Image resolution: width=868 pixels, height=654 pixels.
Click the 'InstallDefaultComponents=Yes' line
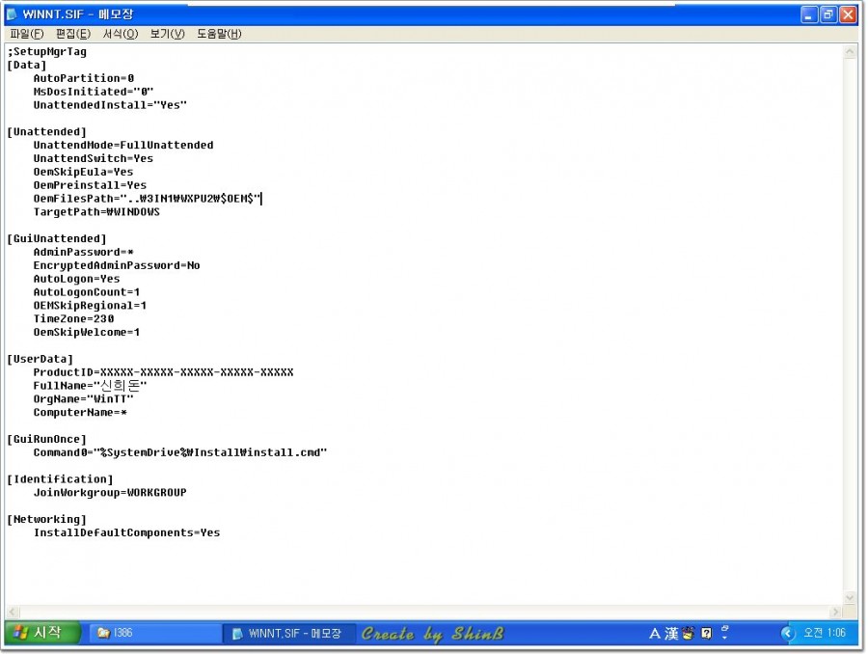[x=126, y=532]
